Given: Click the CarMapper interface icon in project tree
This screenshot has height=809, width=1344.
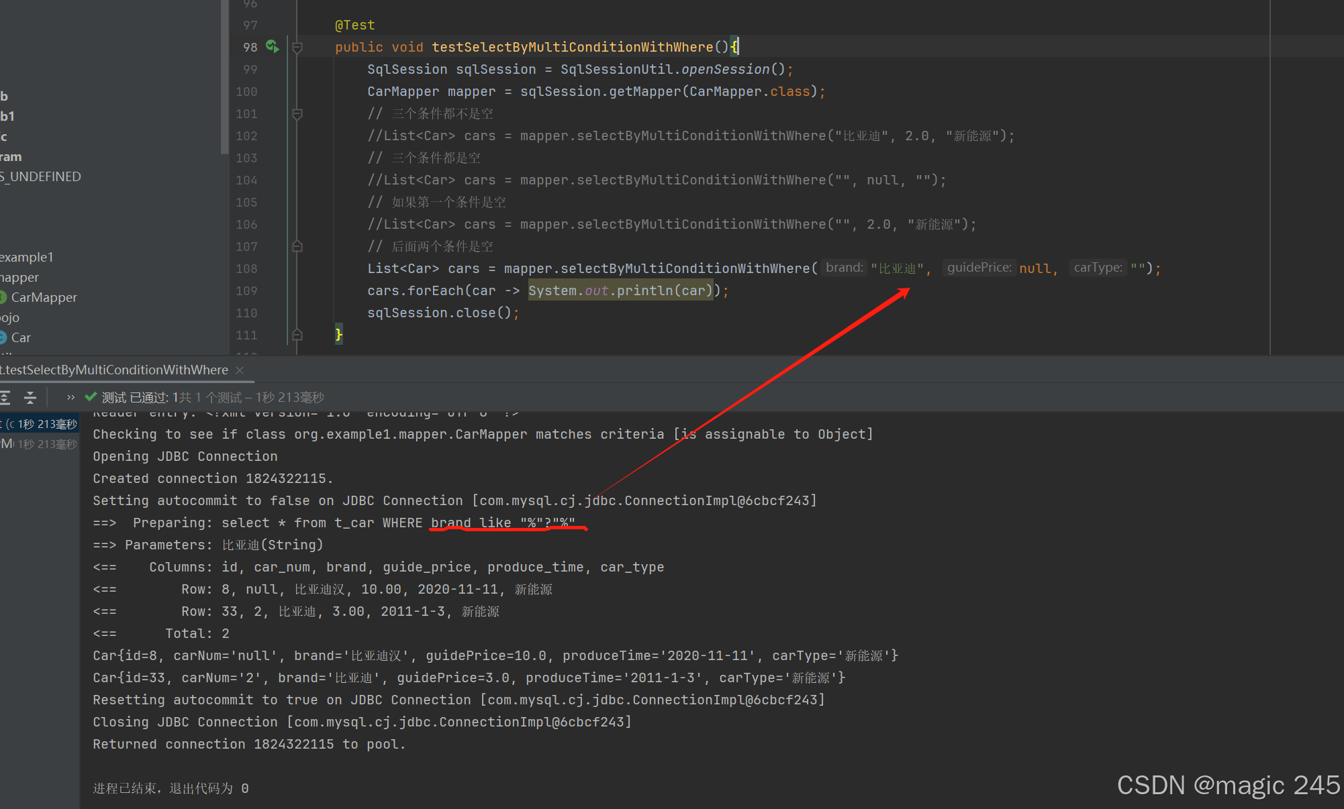Looking at the screenshot, I should (x=3, y=297).
